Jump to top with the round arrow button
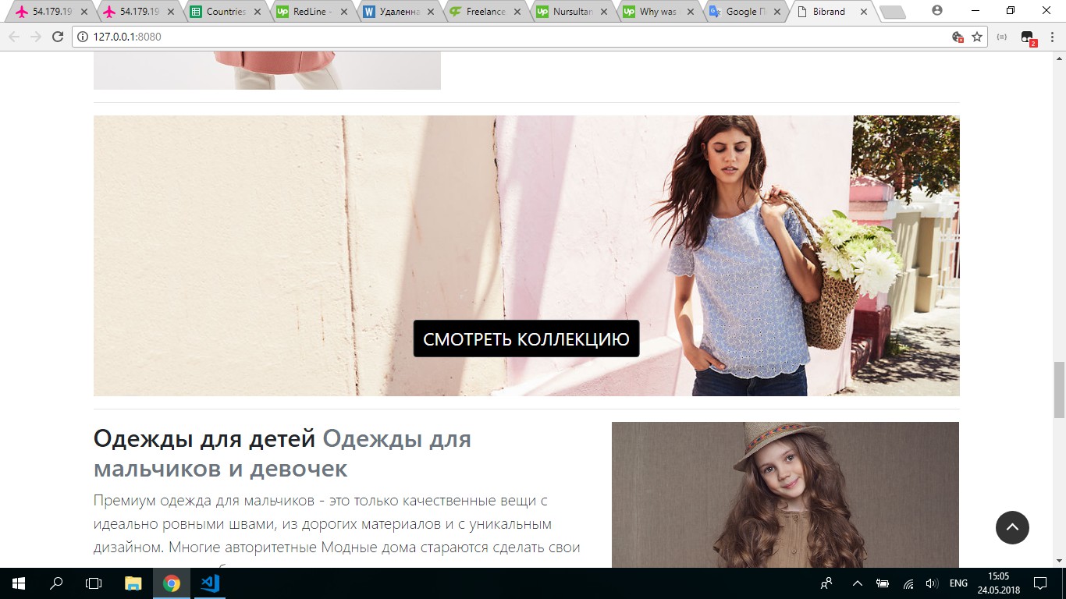Screen dimensions: 1066x599 (1012, 527)
